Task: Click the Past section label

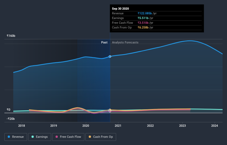Action: pyautogui.click(x=104, y=42)
